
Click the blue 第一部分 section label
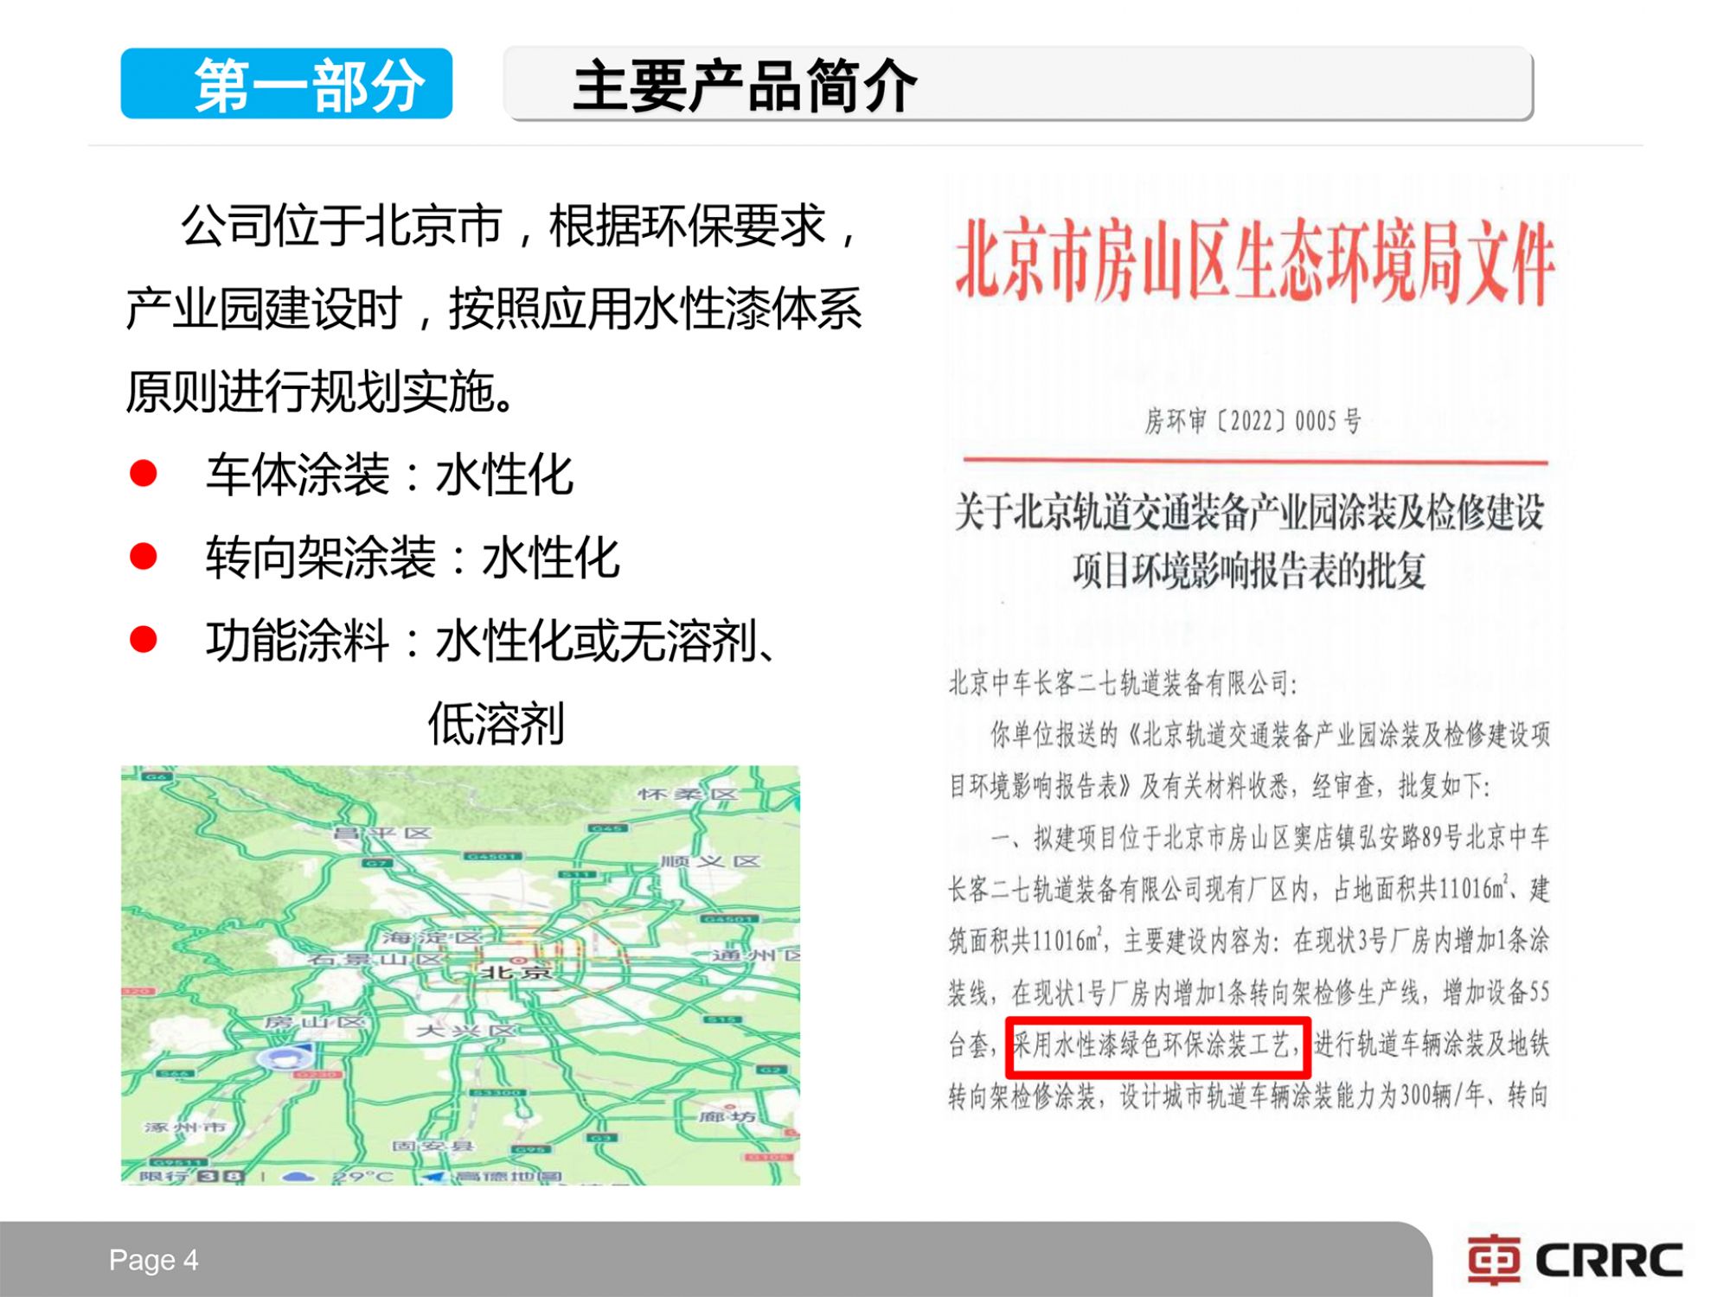[286, 83]
